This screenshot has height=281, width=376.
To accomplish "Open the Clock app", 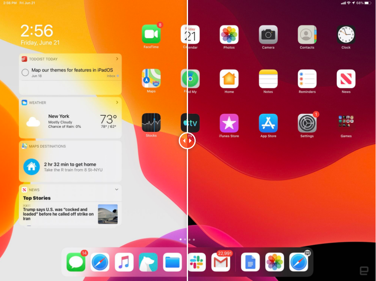I will point(346,35).
